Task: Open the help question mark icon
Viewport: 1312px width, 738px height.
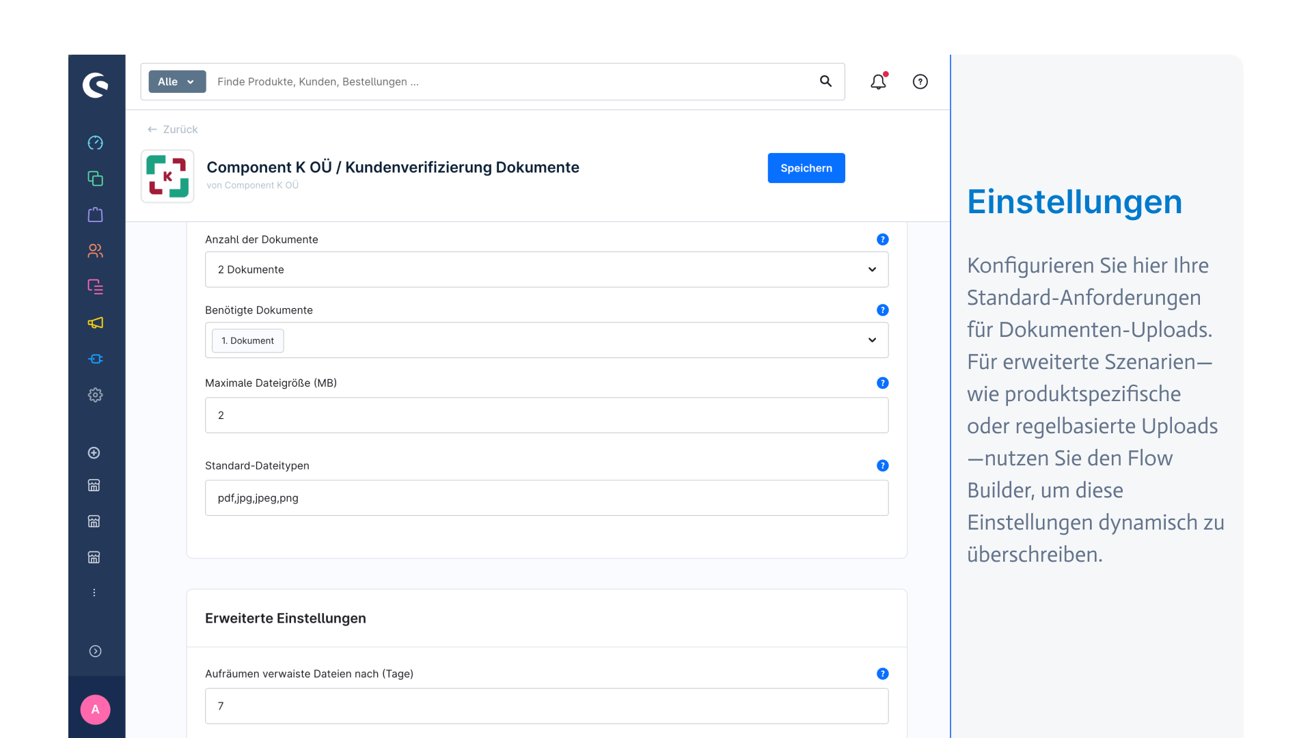Action: point(920,81)
